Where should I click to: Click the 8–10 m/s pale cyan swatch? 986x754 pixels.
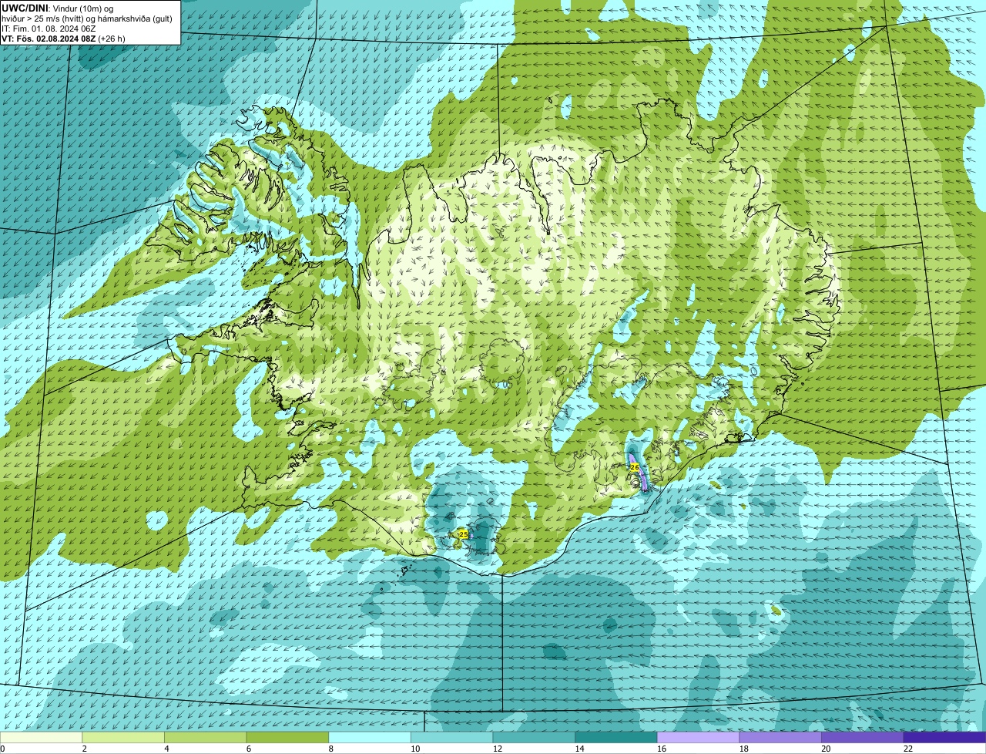(370, 737)
